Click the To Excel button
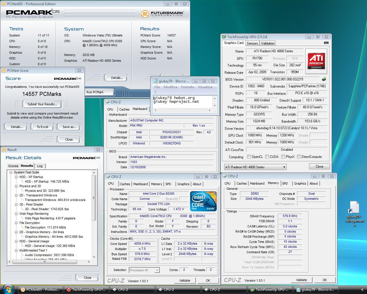This screenshot has width=367, height=294. point(42,127)
